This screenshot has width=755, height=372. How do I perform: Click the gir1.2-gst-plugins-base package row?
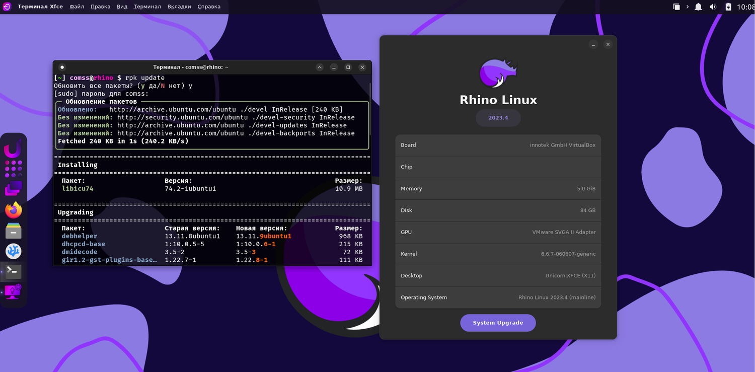click(x=212, y=260)
